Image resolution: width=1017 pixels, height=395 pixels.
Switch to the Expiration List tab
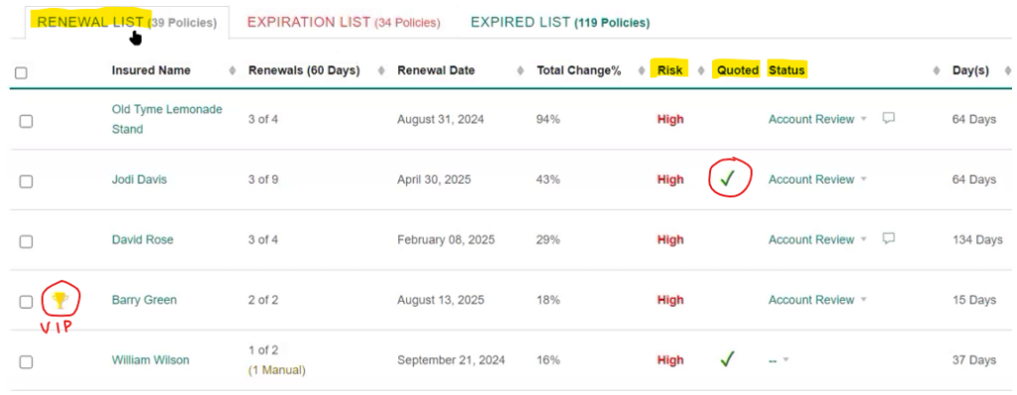(343, 23)
